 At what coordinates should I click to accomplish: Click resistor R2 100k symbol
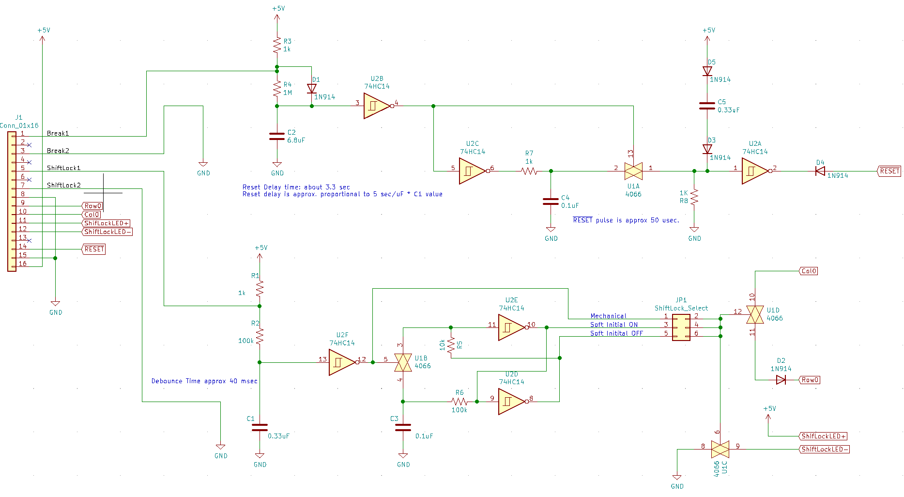click(x=260, y=336)
